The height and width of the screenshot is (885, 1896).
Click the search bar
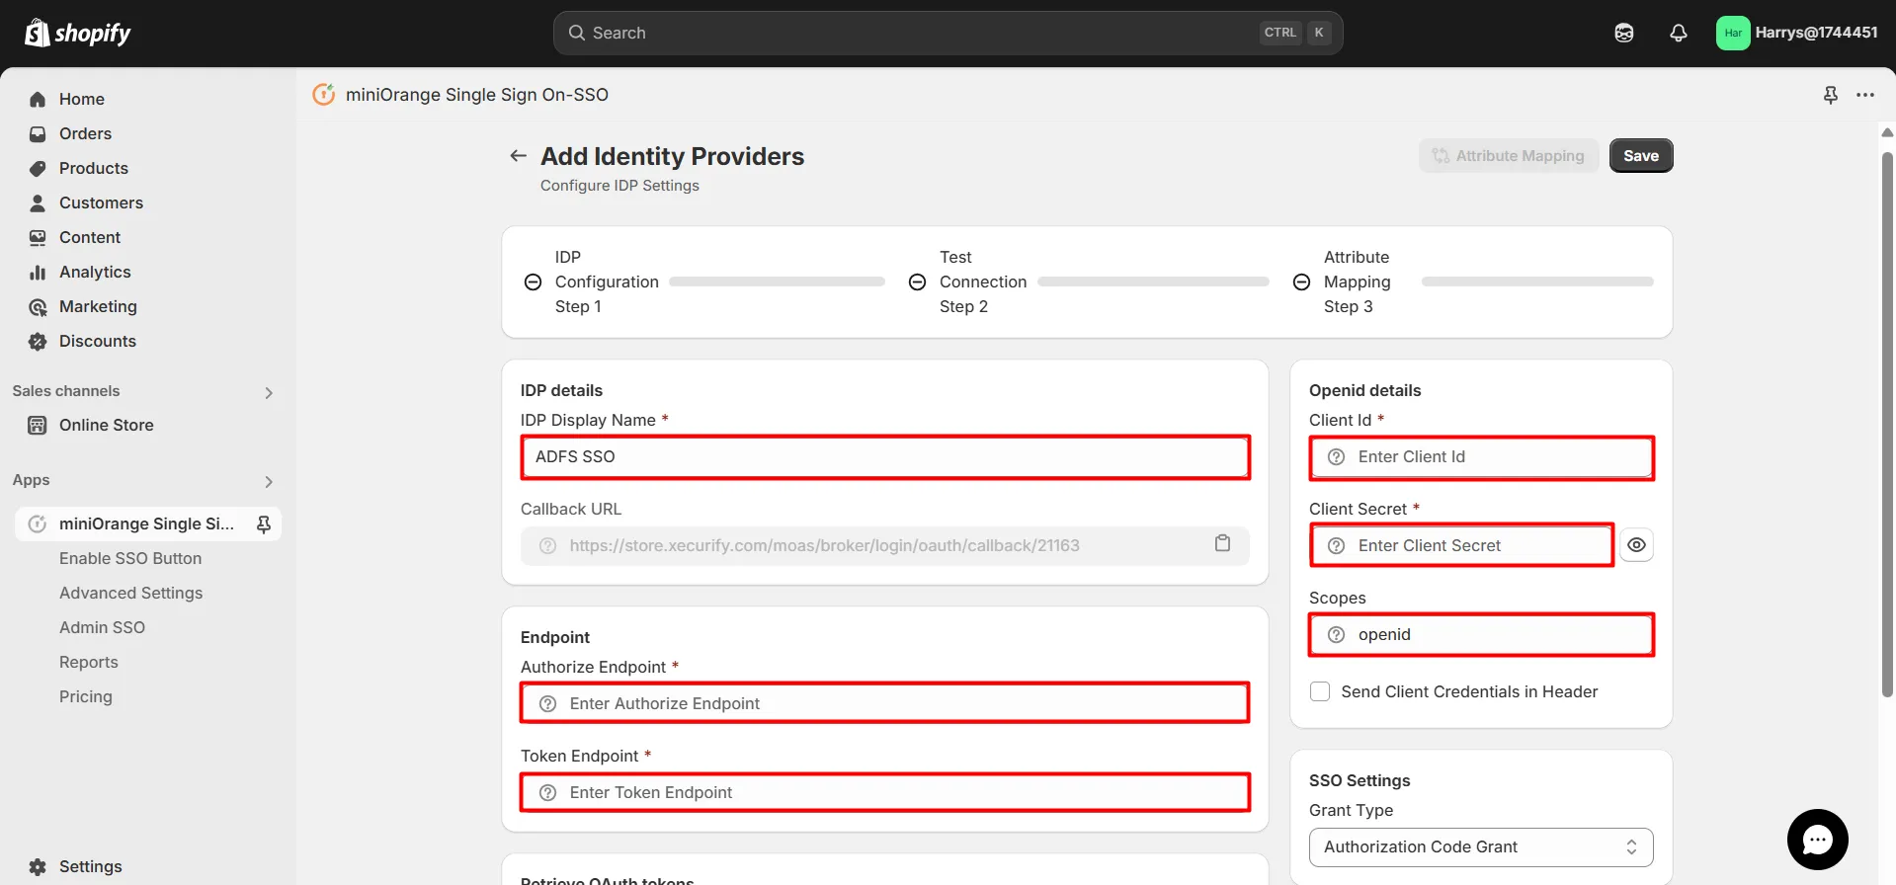point(948,33)
